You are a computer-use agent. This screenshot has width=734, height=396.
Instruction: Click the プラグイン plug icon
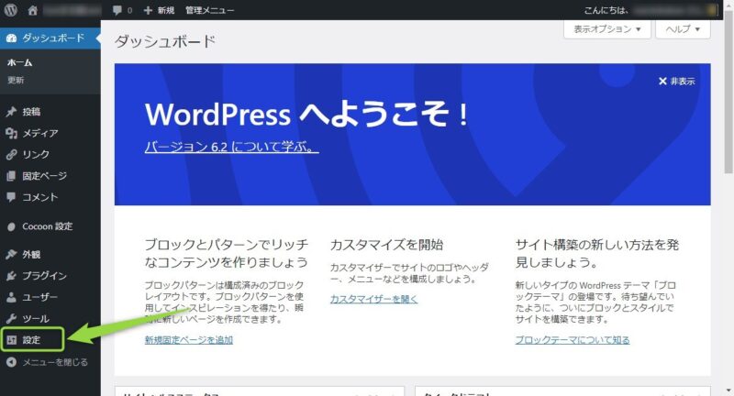pyautogui.click(x=11, y=276)
